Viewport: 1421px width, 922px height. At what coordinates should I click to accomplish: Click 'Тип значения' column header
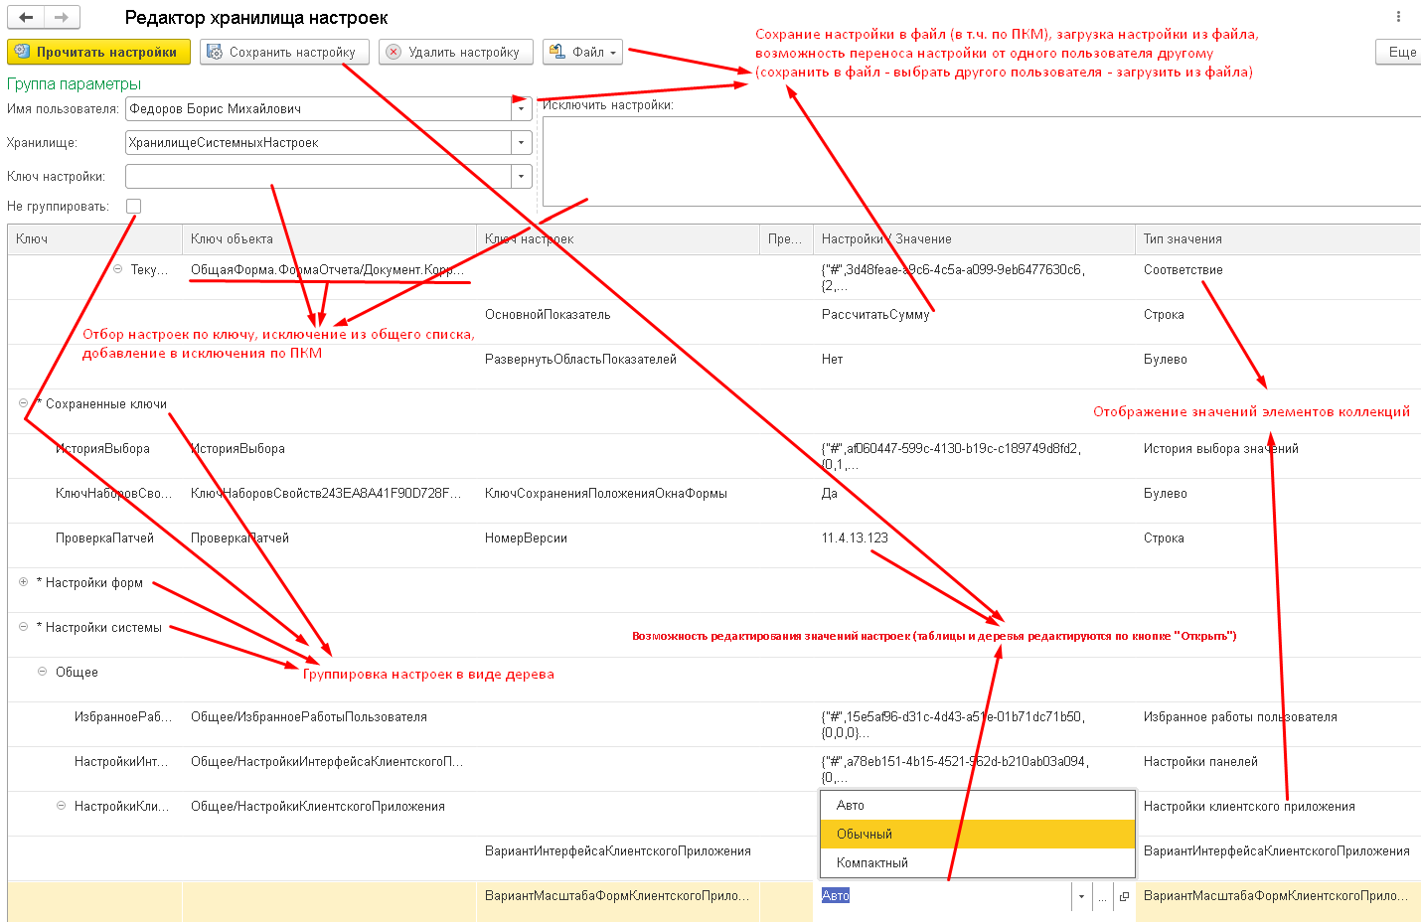1278,238
